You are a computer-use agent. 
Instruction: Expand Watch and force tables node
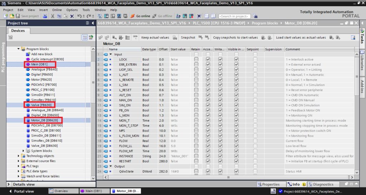(19, 176)
